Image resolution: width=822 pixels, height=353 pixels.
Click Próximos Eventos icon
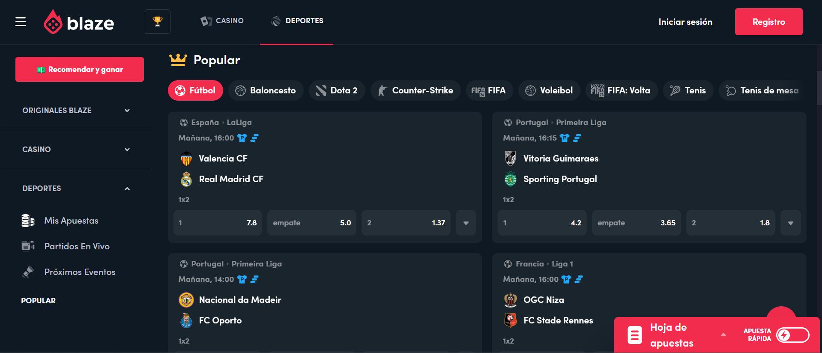point(28,272)
